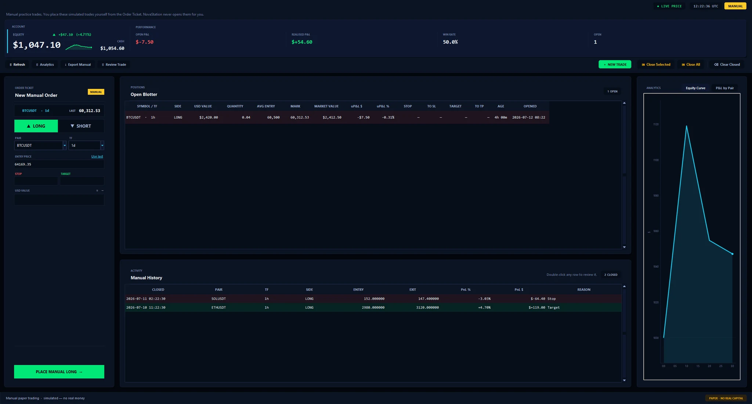Sort by the OPENED column header

530,106
